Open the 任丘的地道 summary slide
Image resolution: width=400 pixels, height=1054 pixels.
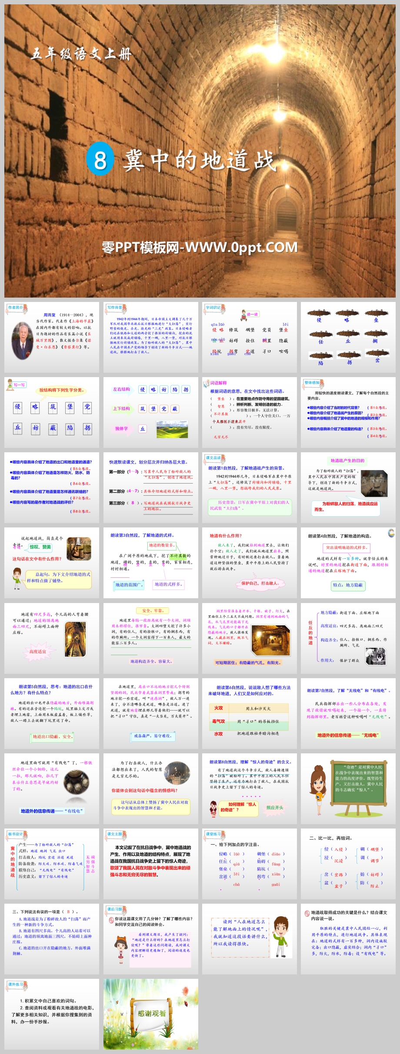click(348, 638)
